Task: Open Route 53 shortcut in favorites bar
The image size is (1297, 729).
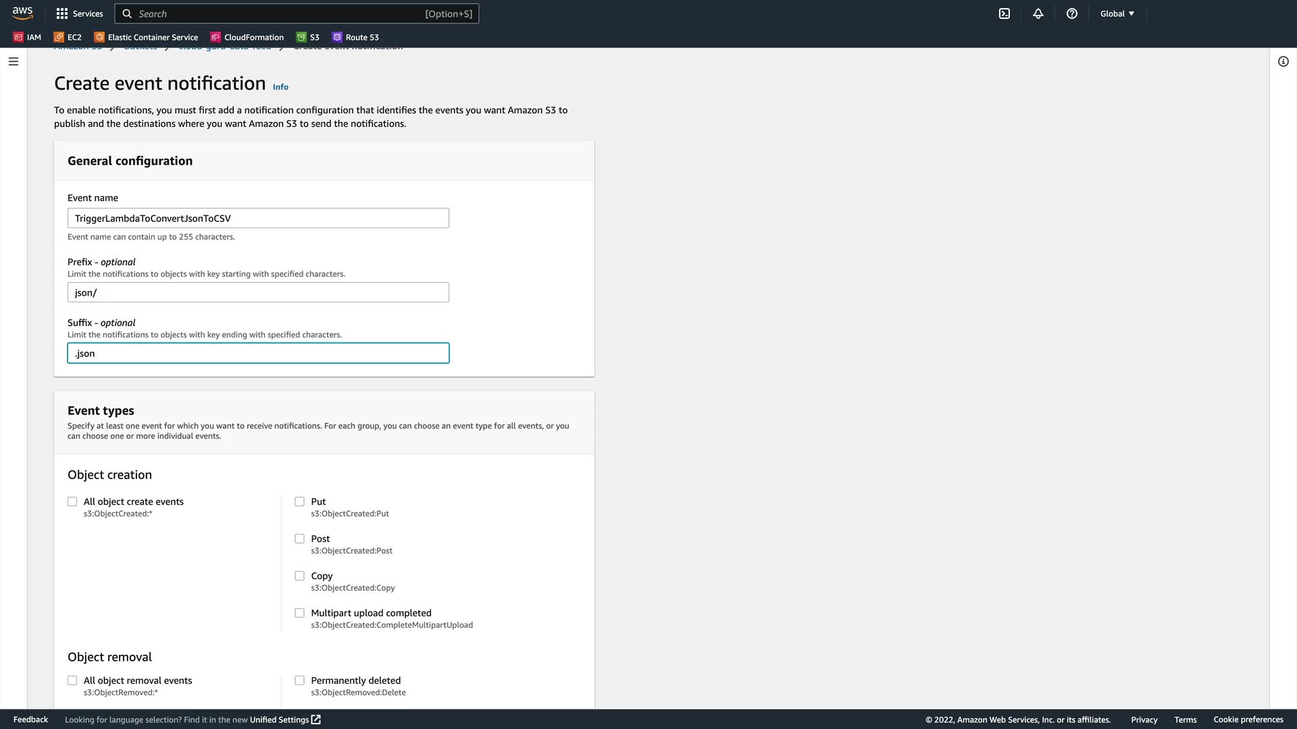Action: tap(355, 37)
